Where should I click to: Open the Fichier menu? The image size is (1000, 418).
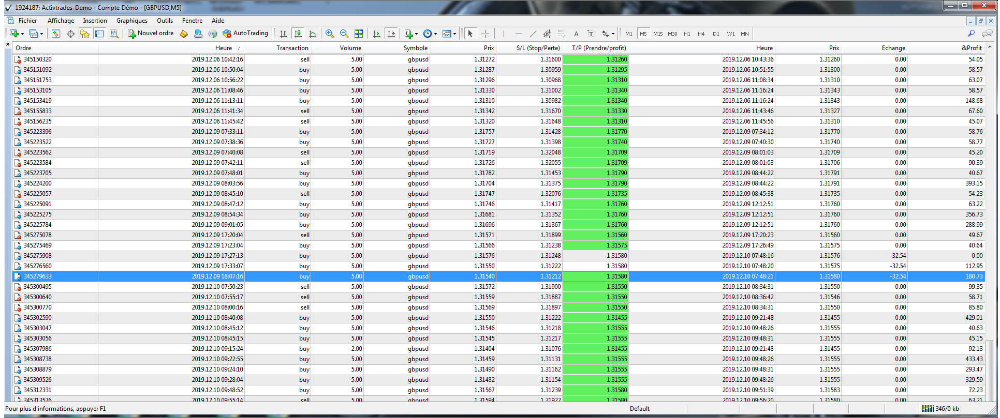pos(27,21)
